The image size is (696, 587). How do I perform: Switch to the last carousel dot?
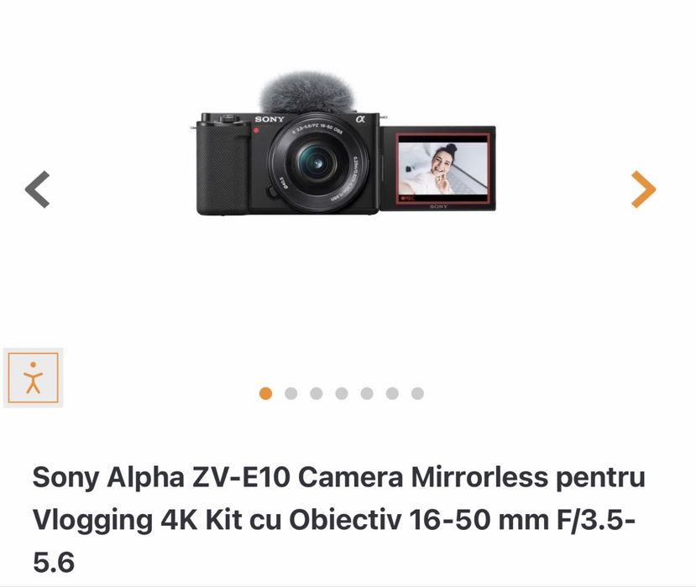pyautogui.click(x=417, y=393)
